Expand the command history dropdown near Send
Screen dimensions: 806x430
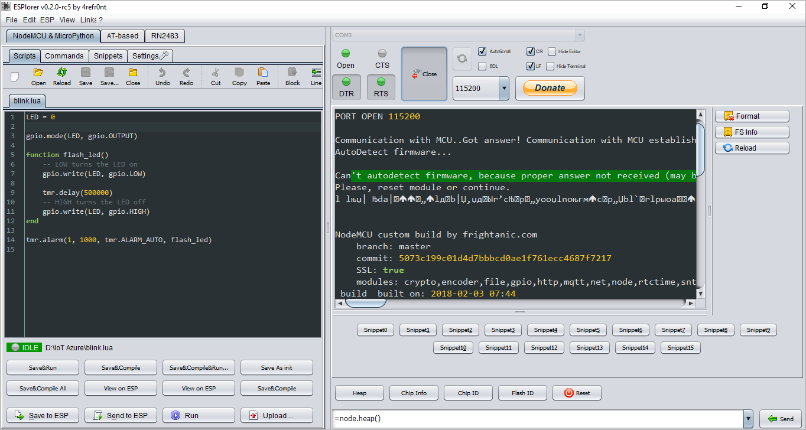749,418
